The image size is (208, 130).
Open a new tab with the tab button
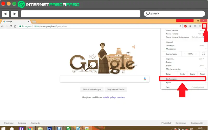pyautogui.click(x=34, y=22)
